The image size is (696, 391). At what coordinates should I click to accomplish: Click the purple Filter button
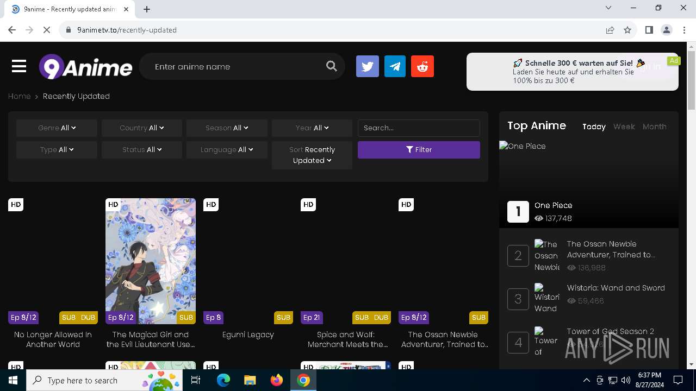tap(419, 150)
